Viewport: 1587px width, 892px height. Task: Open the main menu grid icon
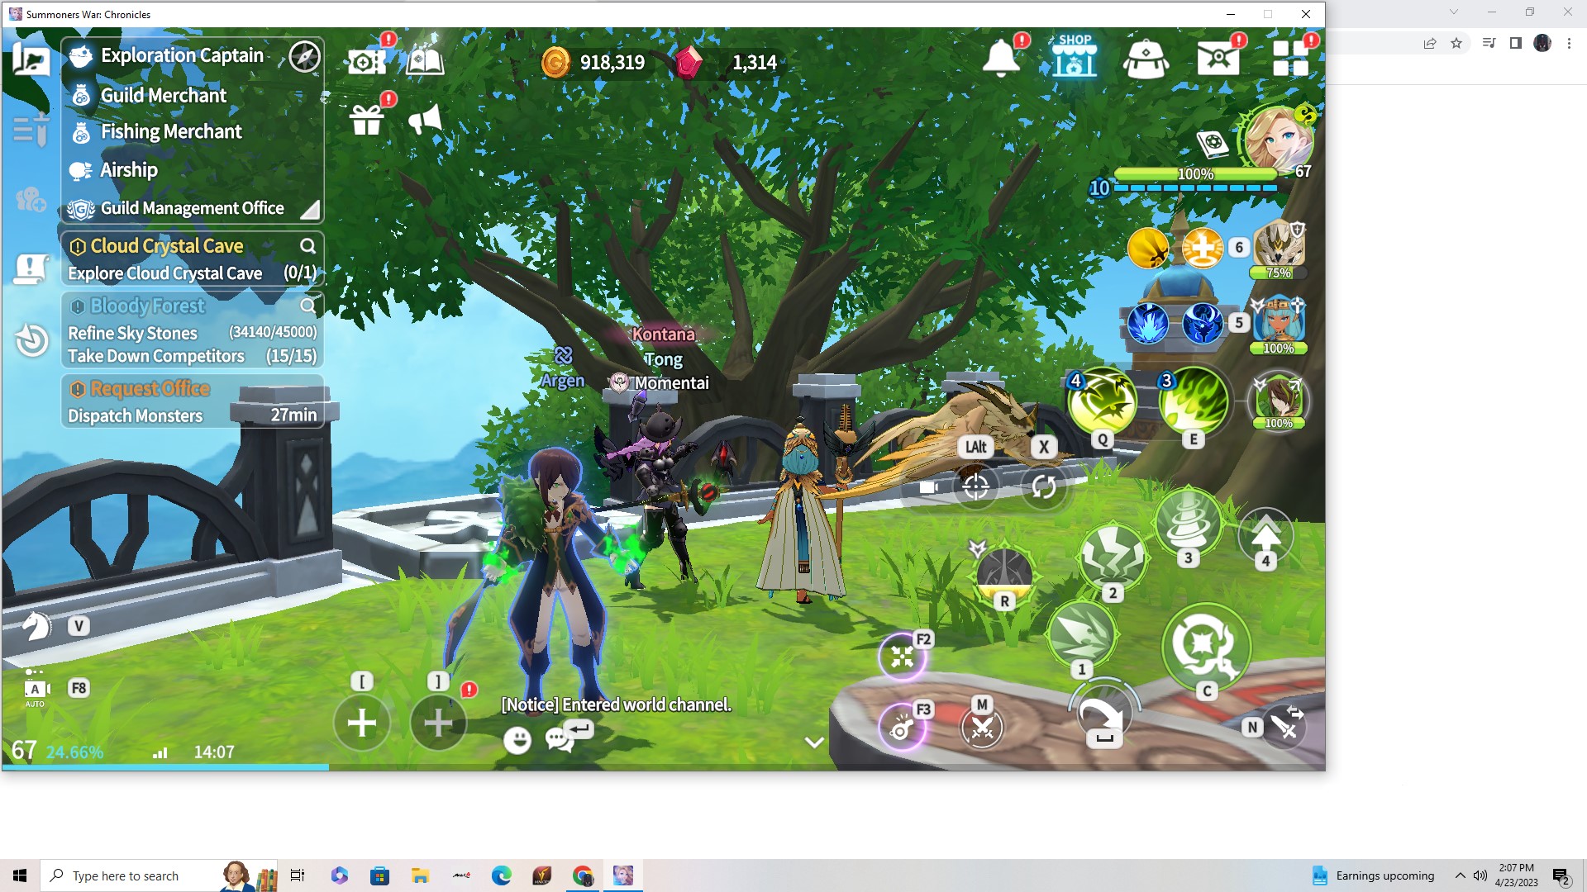(1290, 58)
